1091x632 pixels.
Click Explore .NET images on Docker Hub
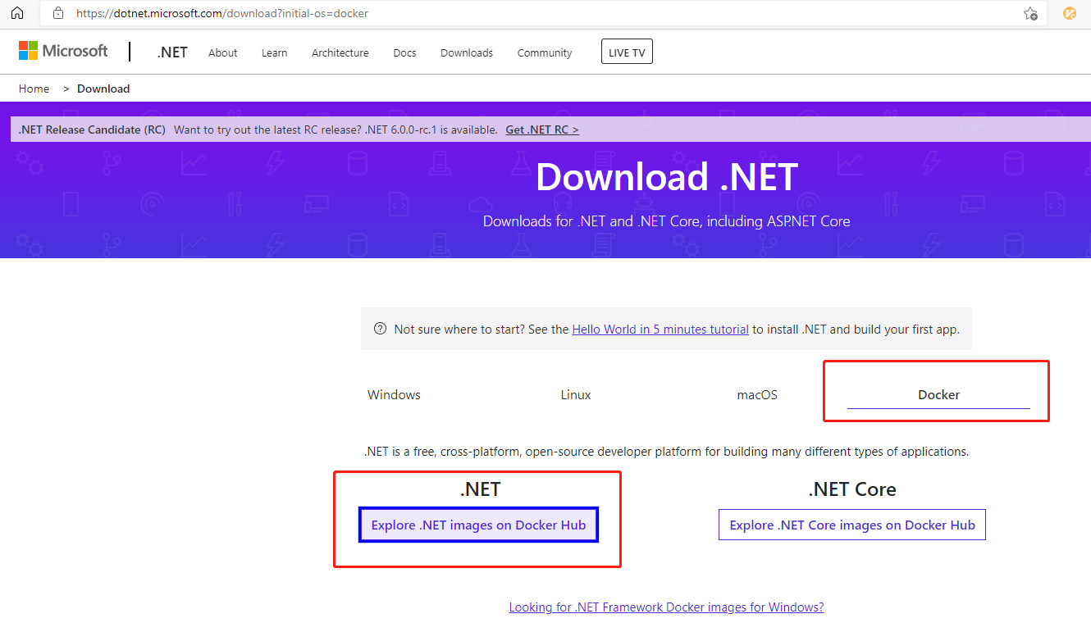[x=479, y=525]
